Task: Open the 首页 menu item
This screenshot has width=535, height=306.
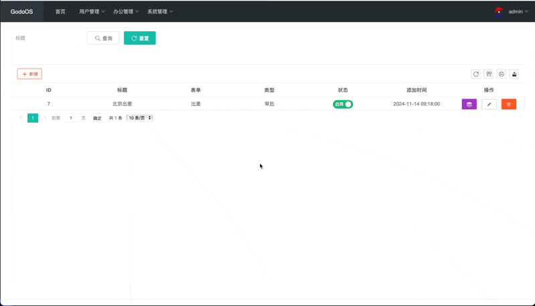Action: tap(60, 11)
